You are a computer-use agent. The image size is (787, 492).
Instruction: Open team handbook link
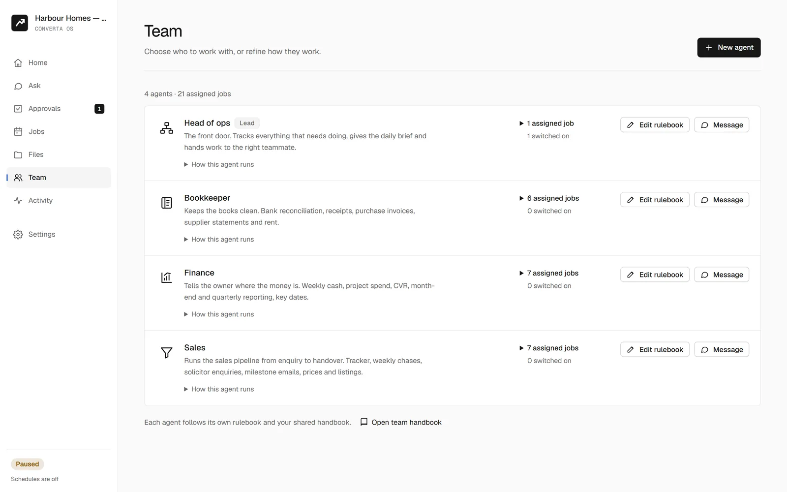[x=401, y=422]
